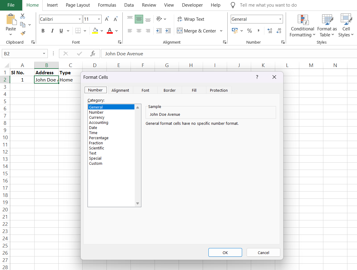This screenshot has width=357, height=270.
Task: Align text left
Action: tap(130, 31)
